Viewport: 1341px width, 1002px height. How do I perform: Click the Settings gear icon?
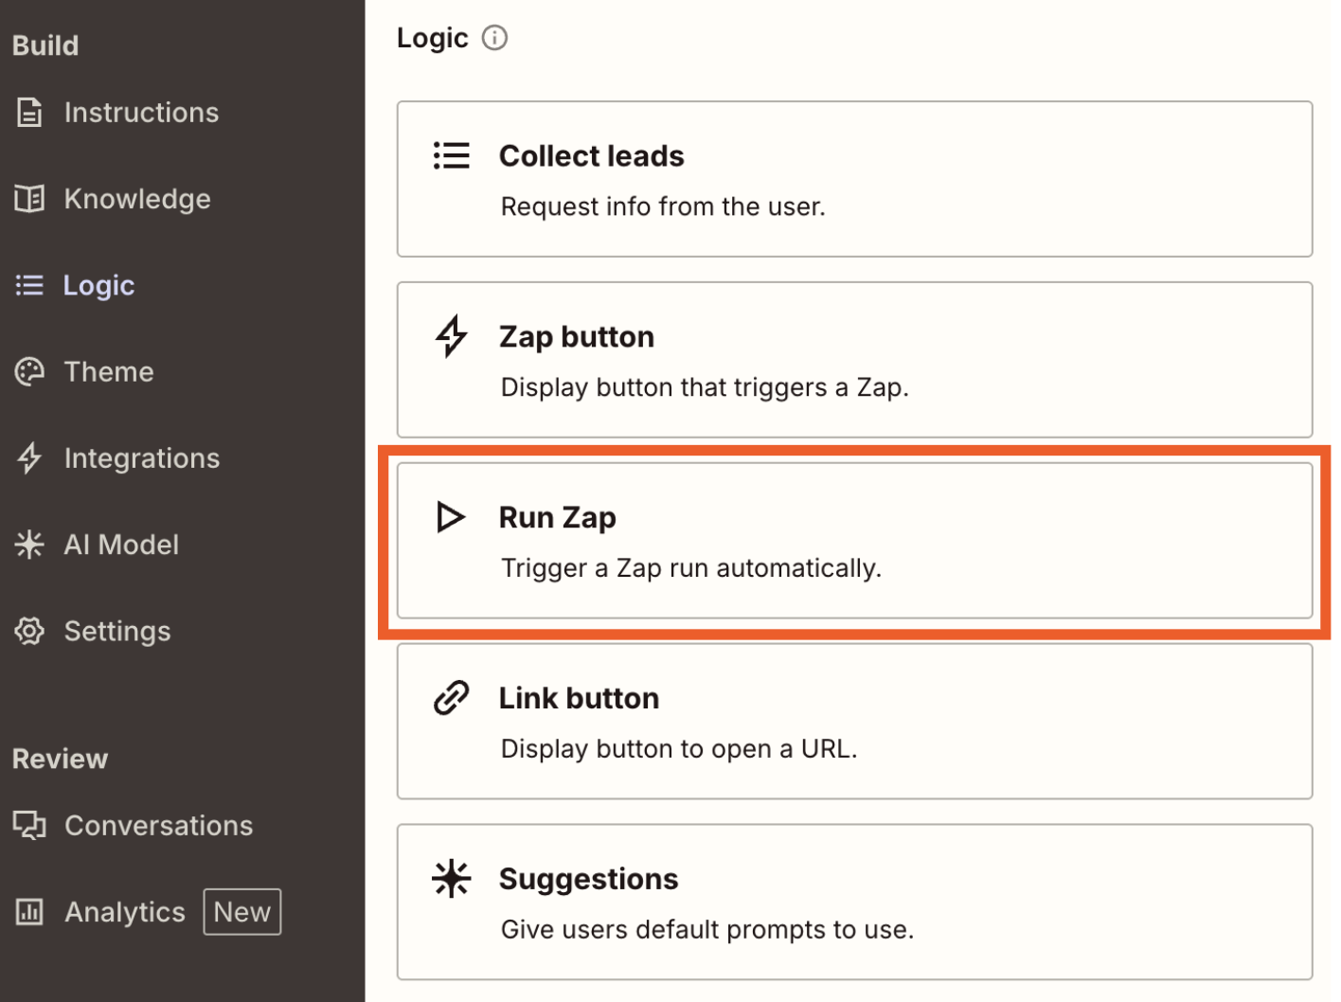pos(29,630)
